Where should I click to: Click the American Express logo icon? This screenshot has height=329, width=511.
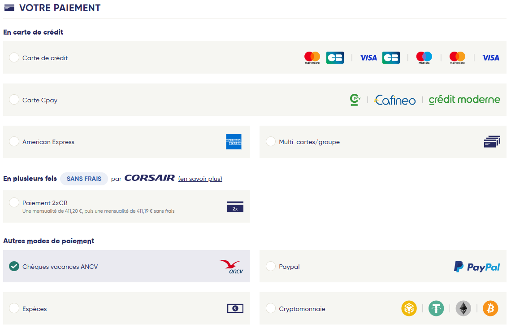[x=234, y=142]
